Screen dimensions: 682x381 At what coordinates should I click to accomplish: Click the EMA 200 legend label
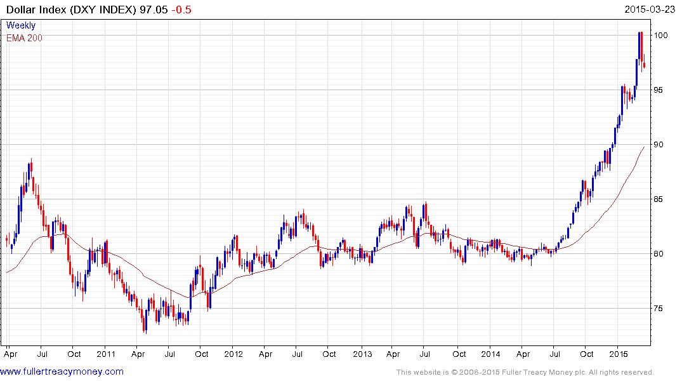coord(25,38)
